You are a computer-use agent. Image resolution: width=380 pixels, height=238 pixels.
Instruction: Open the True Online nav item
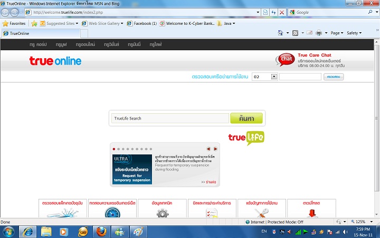pos(85,44)
